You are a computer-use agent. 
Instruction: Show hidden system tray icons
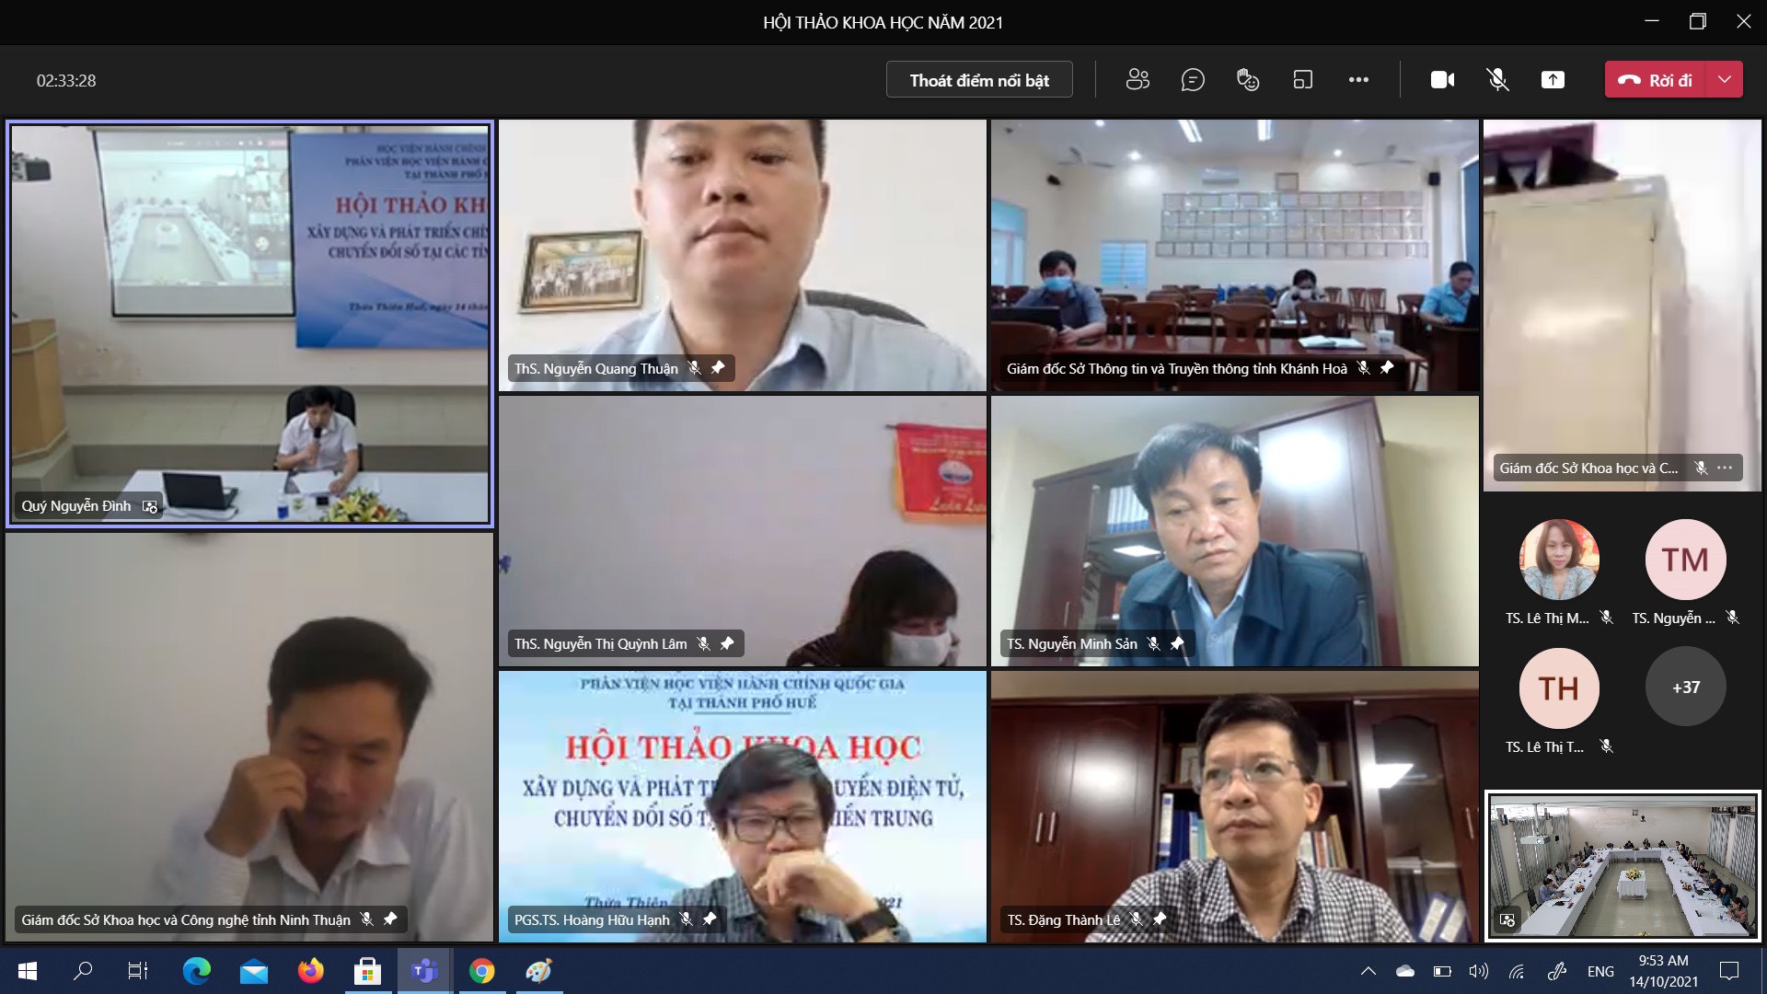pos(1369,971)
